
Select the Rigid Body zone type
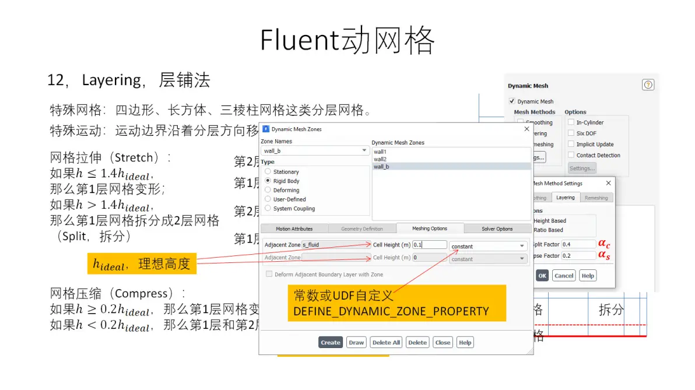tap(268, 181)
